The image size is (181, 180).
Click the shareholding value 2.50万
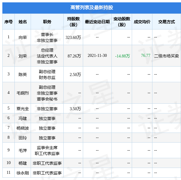(x=75, y=75)
